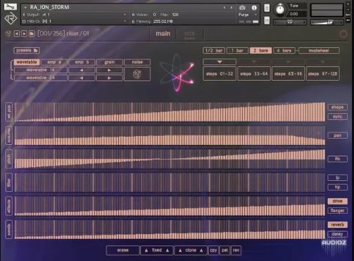
Task: Click the randomize dice icon
Action: pyautogui.click(x=137, y=74)
